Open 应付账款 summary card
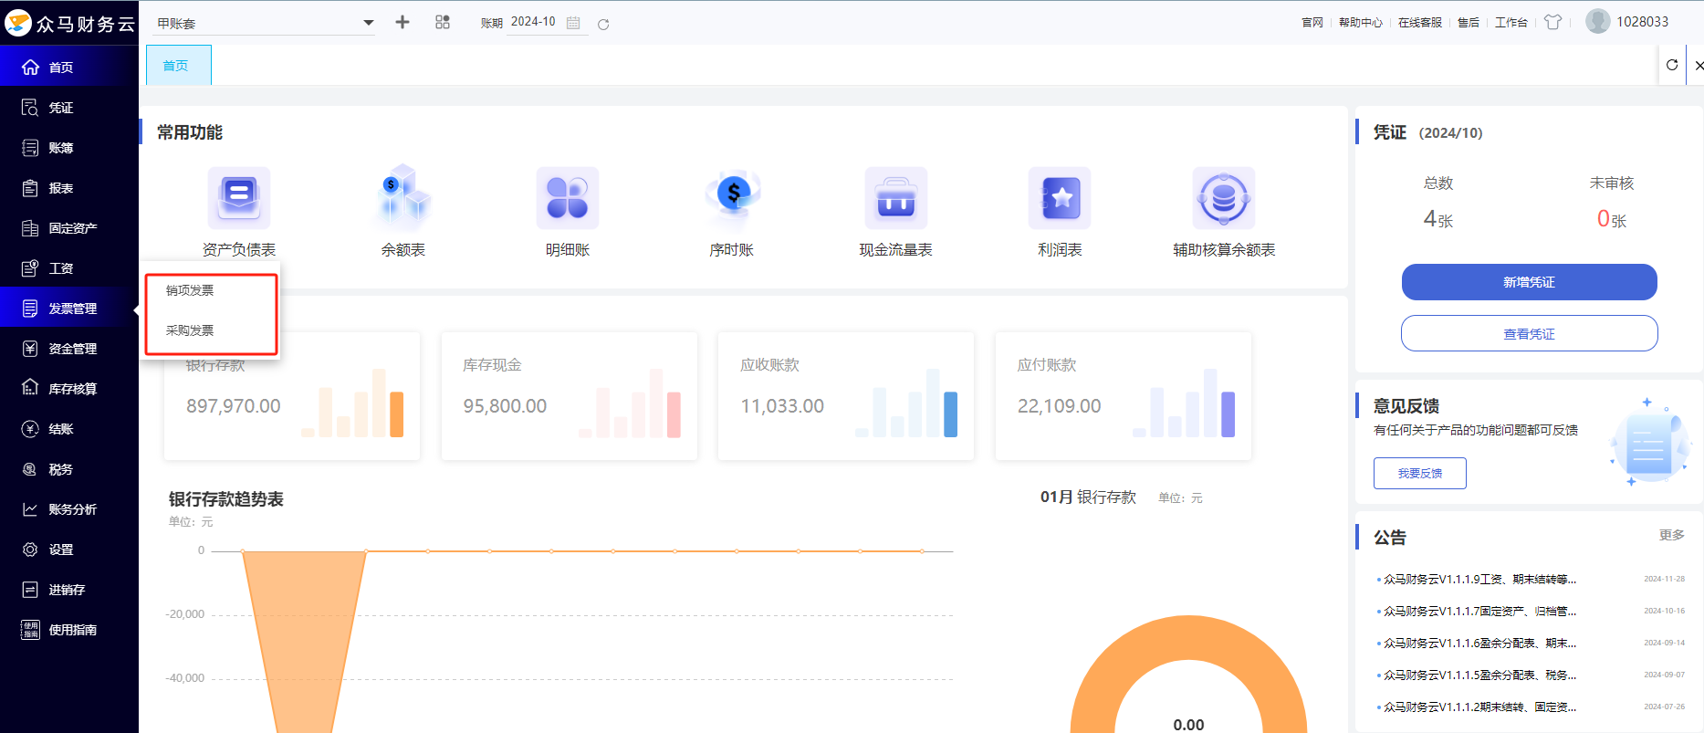The width and height of the screenshot is (1704, 733). 1124,396
